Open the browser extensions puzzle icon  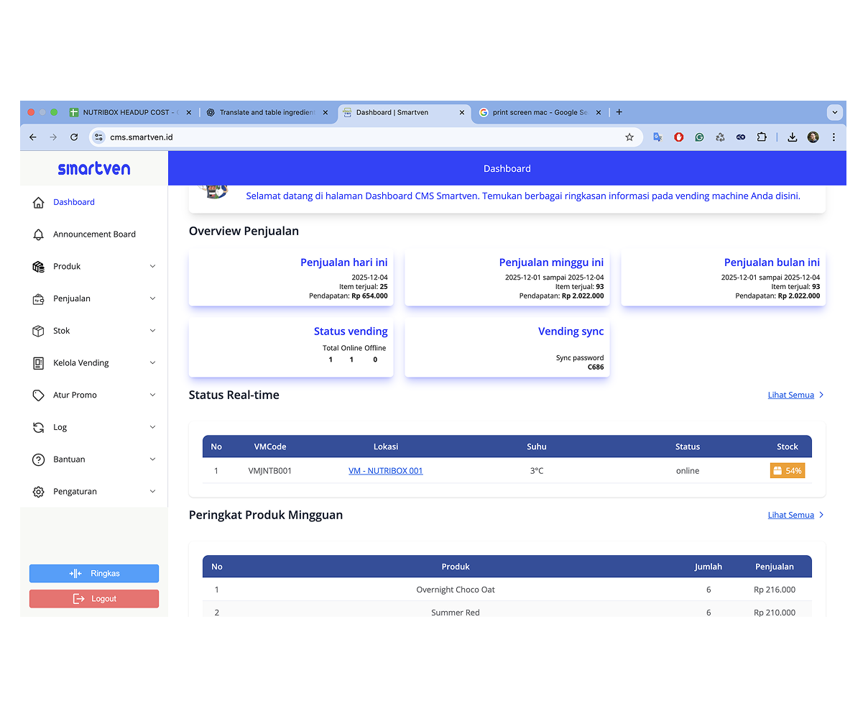(762, 137)
